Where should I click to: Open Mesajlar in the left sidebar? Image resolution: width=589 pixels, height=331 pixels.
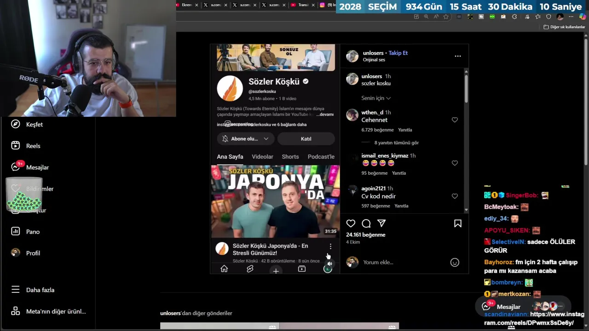click(30, 167)
